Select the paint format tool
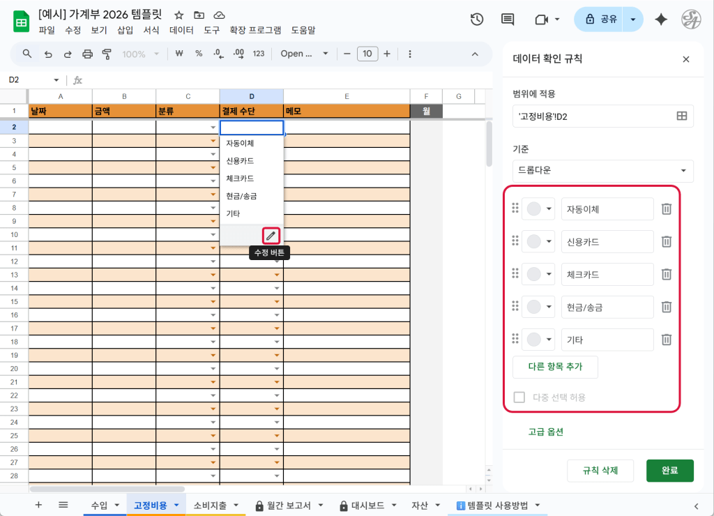Viewport: 714px width, 516px height. point(107,54)
